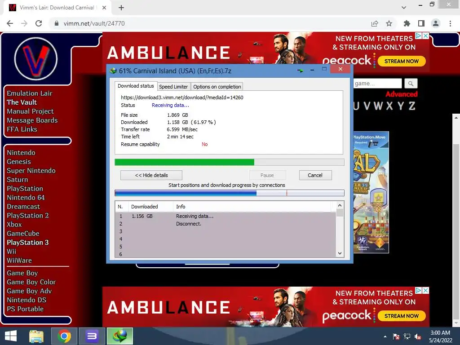
Task: Click the letter W in alphabet list
Action: pyautogui.click(x=378, y=106)
